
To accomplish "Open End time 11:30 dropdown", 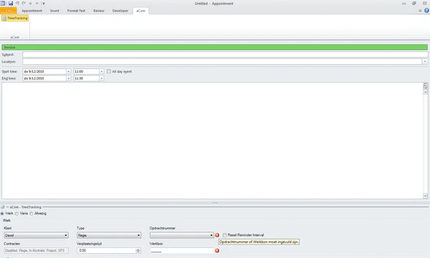I will [102, 78].
